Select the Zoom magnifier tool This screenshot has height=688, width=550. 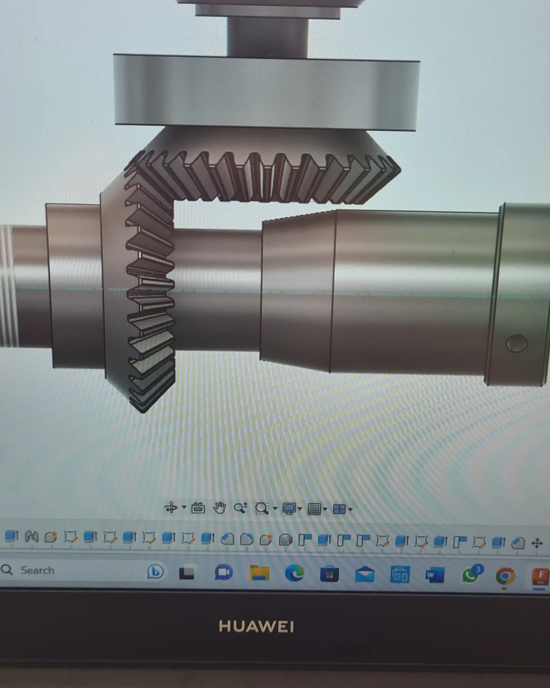[241, 508]
